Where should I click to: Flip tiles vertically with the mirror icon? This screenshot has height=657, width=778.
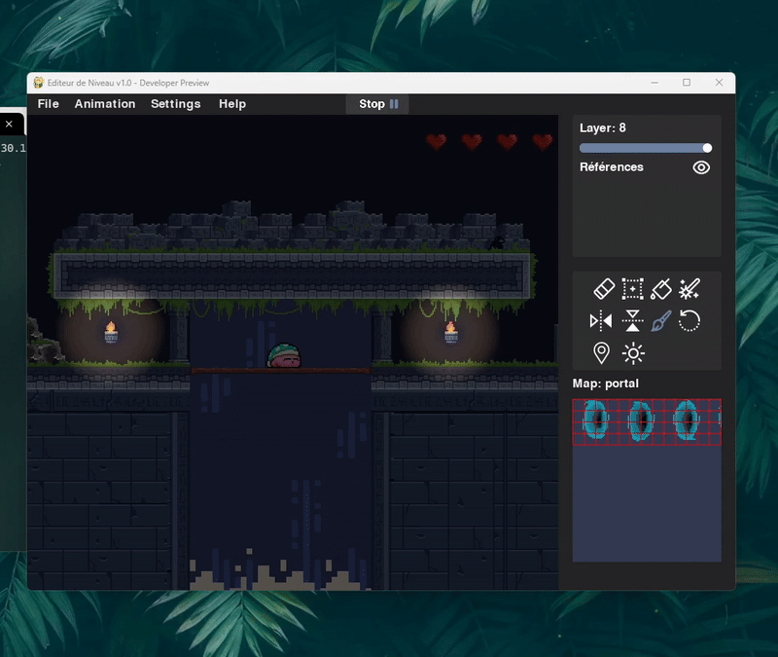tap(633, 321)
